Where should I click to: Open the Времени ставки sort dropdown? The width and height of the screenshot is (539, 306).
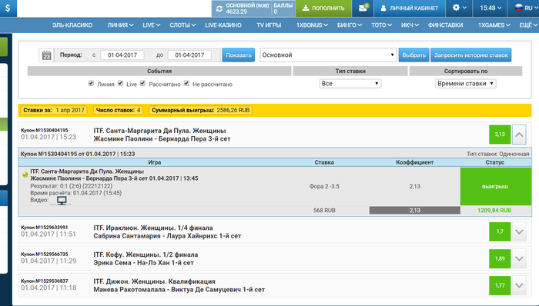pyautogui.click(x=465, y=83)
